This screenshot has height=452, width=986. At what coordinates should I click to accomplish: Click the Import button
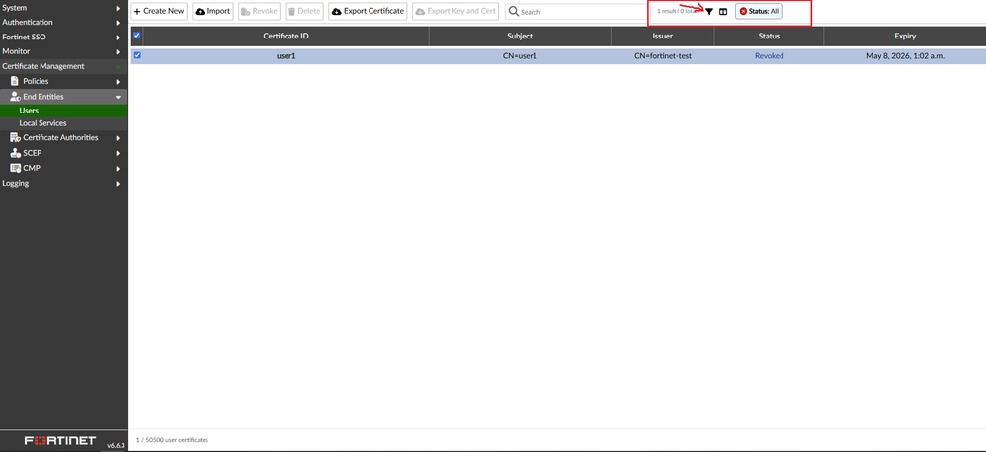[212, 11]
